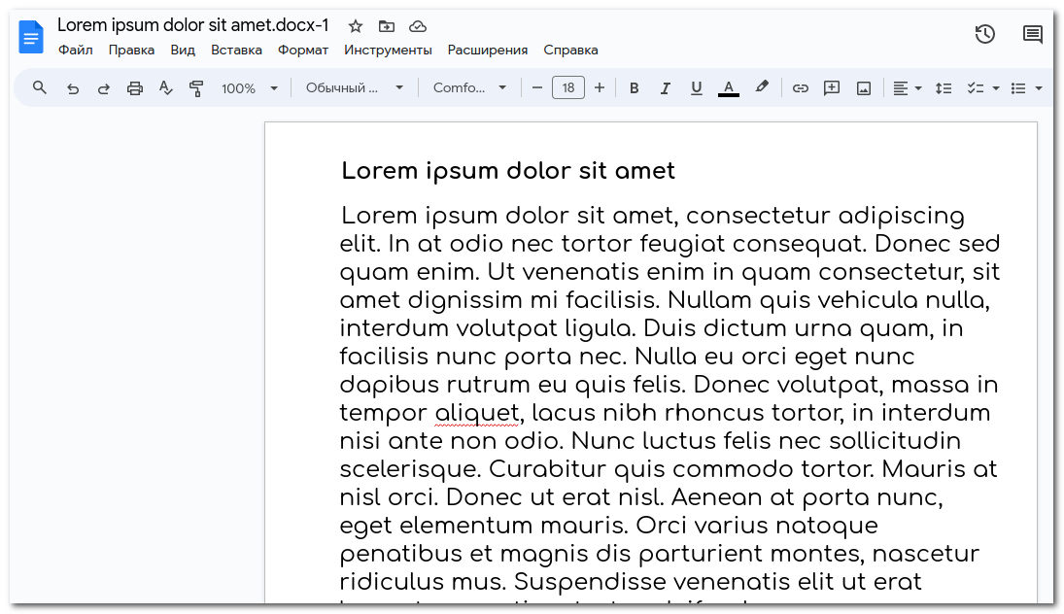This screenshot has width=1064, height=614.
Task: Toggle bold formatting
Action: (634, 88)
